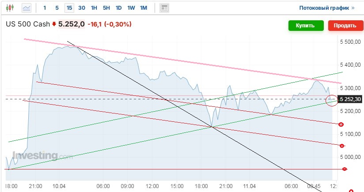Set chart to 1W timeframe

[x=131, y=8]
